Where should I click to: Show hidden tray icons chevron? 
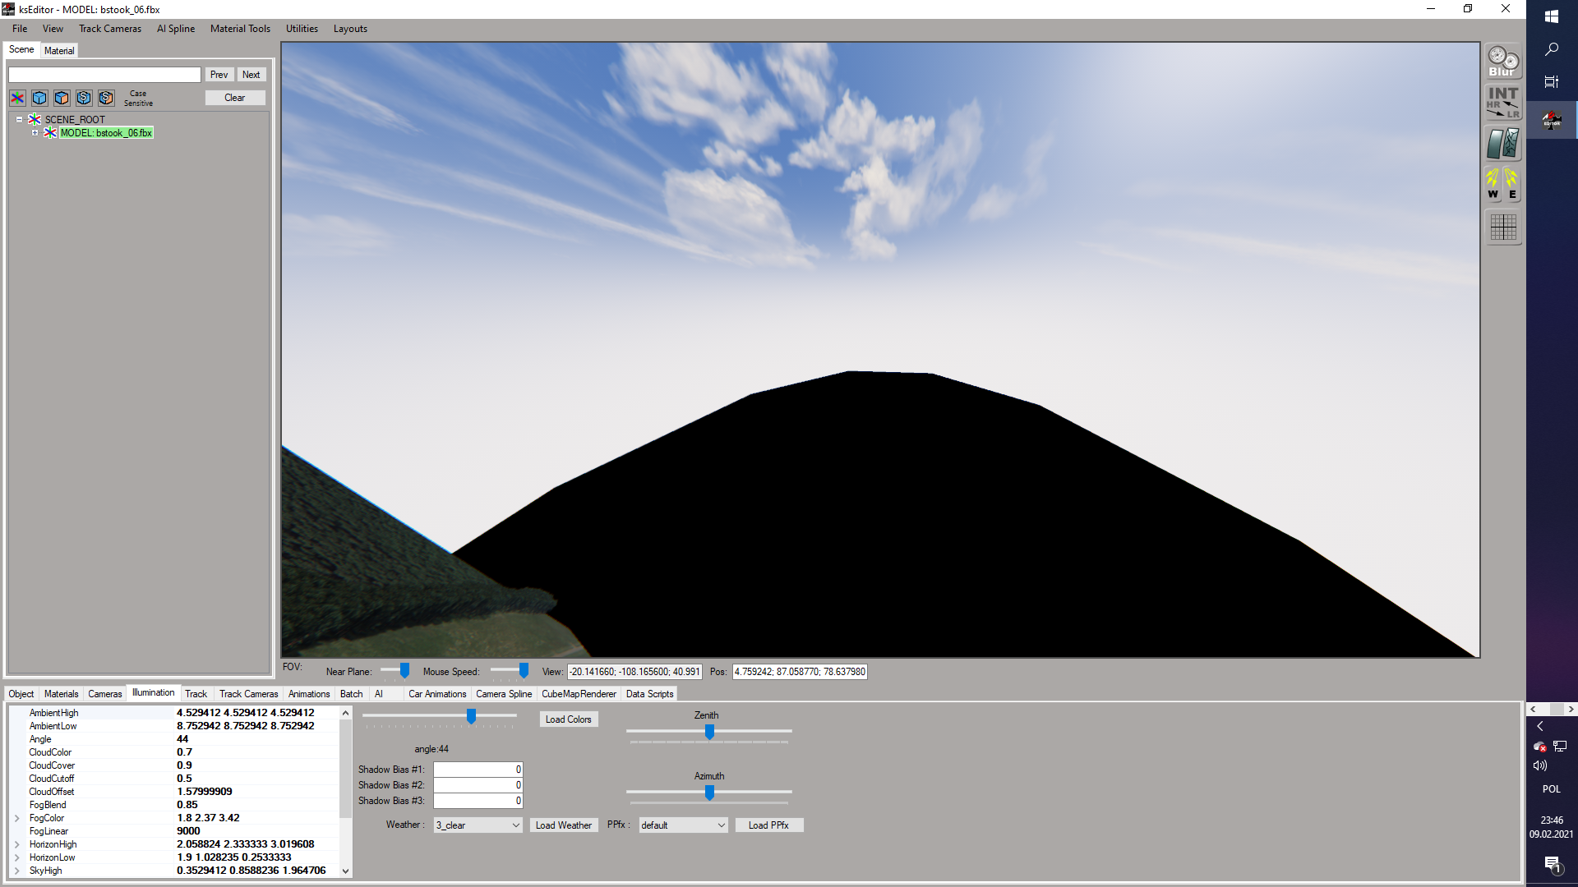[1540, 726]
